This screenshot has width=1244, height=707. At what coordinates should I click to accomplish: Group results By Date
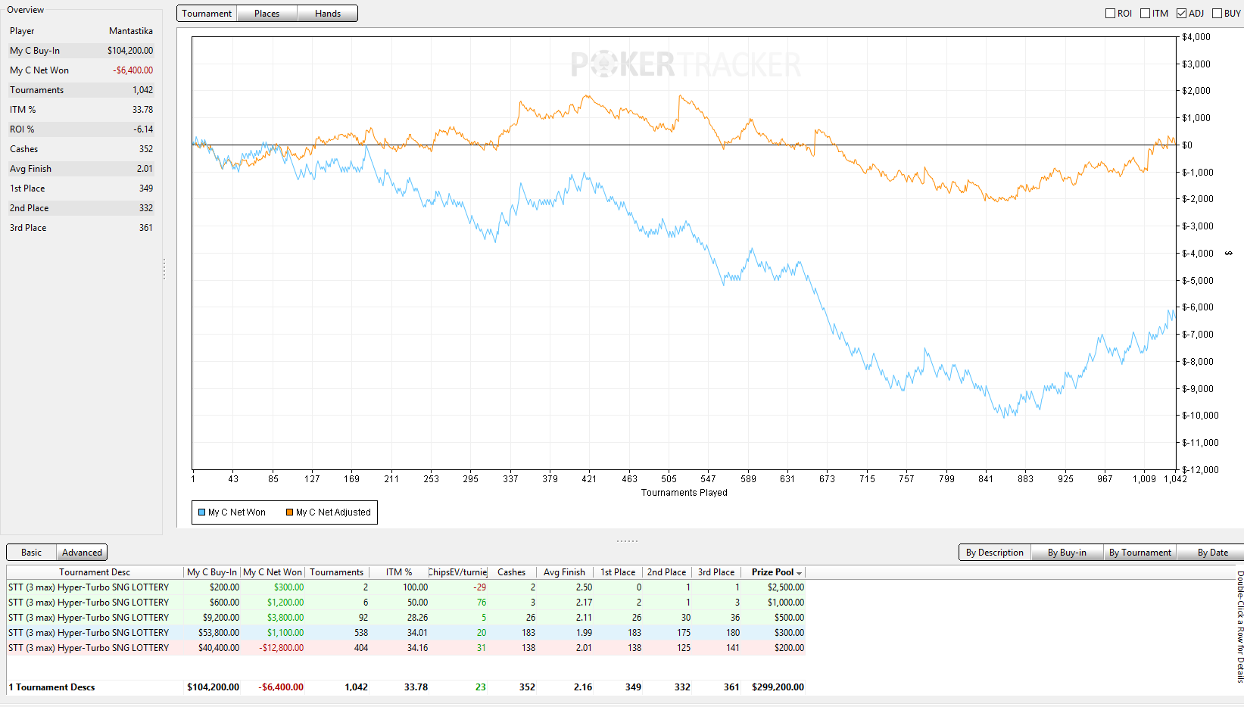tap(1213, 553)
